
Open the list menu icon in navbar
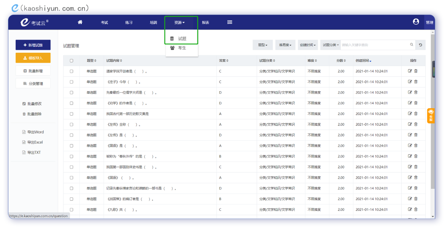click(230, 22)
